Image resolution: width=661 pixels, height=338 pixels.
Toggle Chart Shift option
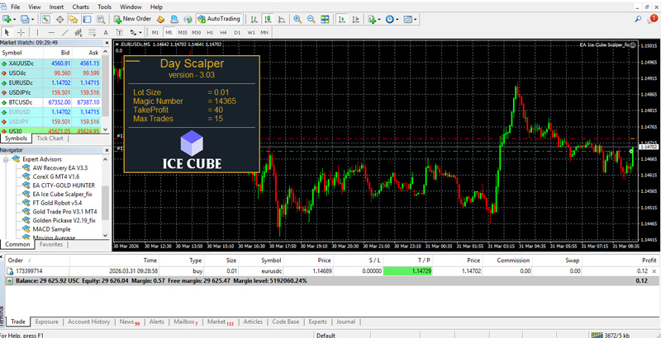(x=356, y=19)
